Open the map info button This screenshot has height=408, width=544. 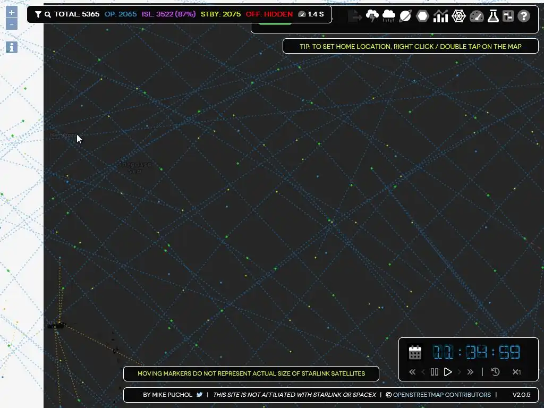(x=12, y=47)
